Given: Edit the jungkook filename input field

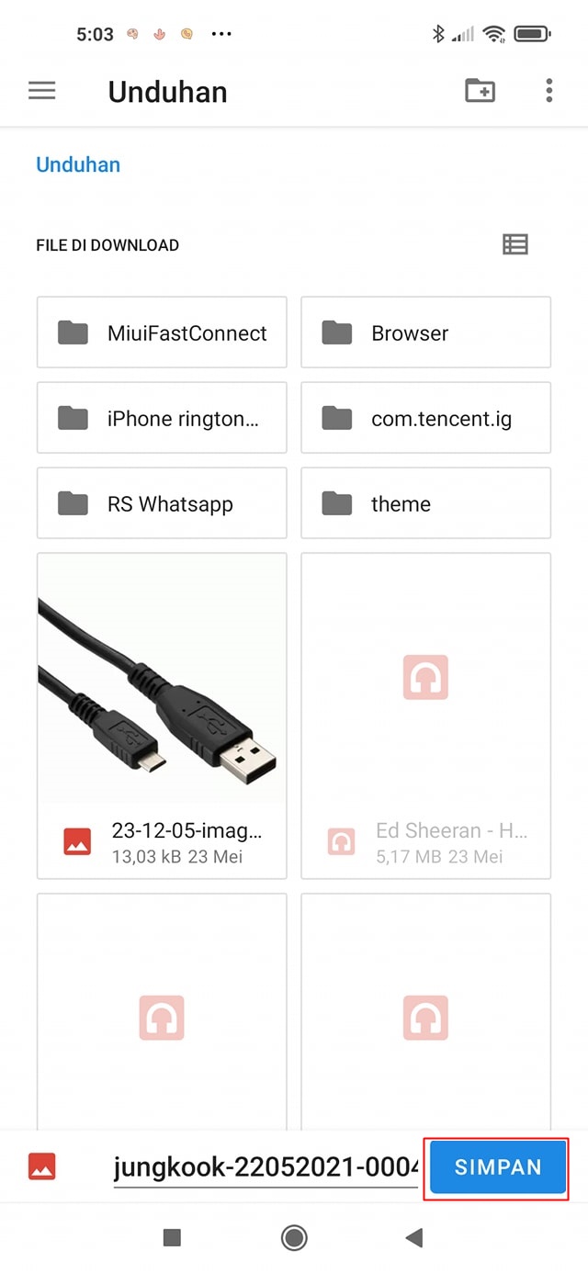Looking at the screenshot, I should point(262,1166).
